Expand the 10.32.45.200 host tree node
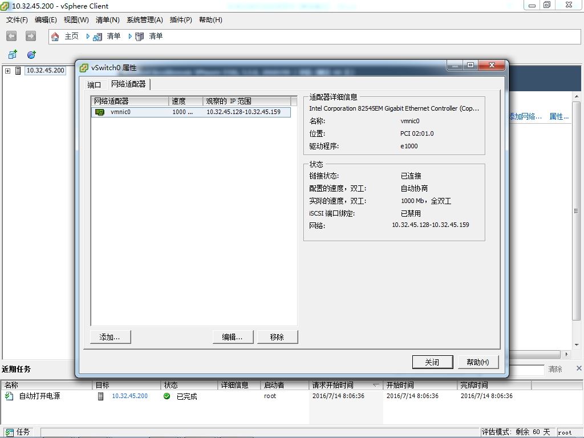584x438 pixels. [x=7, y=70]
